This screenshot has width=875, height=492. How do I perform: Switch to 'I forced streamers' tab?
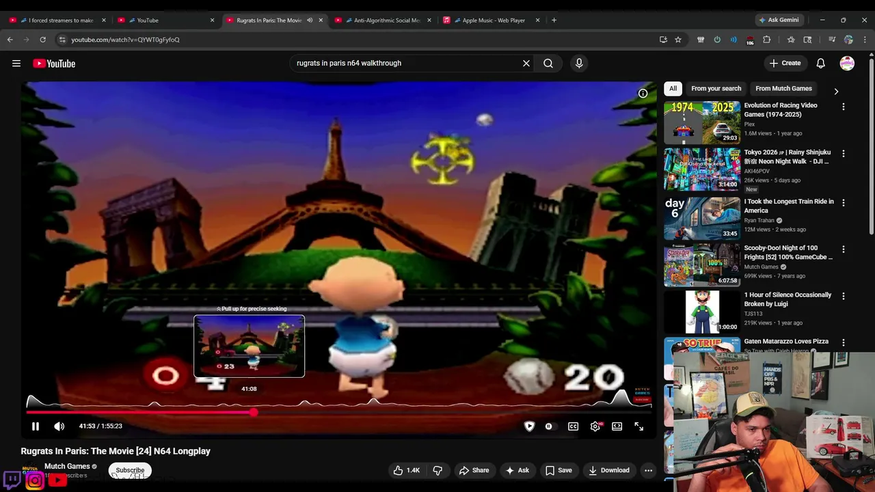tap(58, 20)
